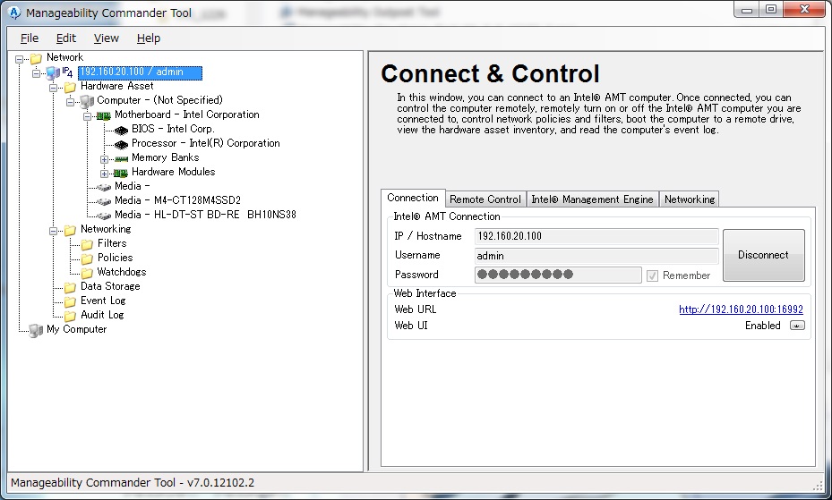Open the View menu

tap(106, 38)
